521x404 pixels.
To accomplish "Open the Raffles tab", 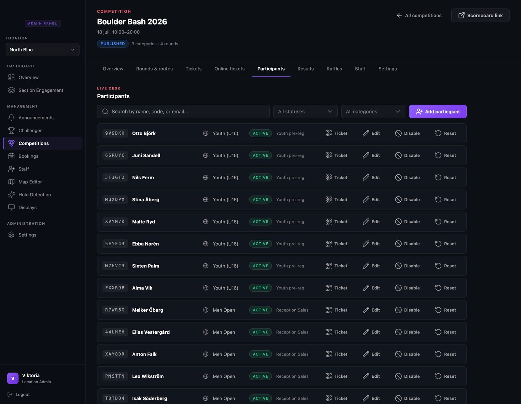I will [x=334, y=69].
